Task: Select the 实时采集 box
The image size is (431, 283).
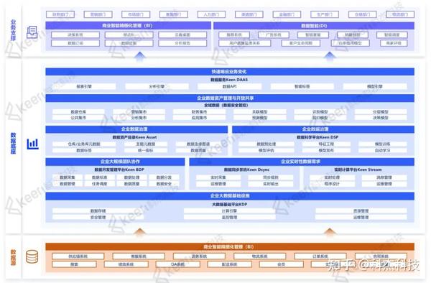Action: pos(218,177)
